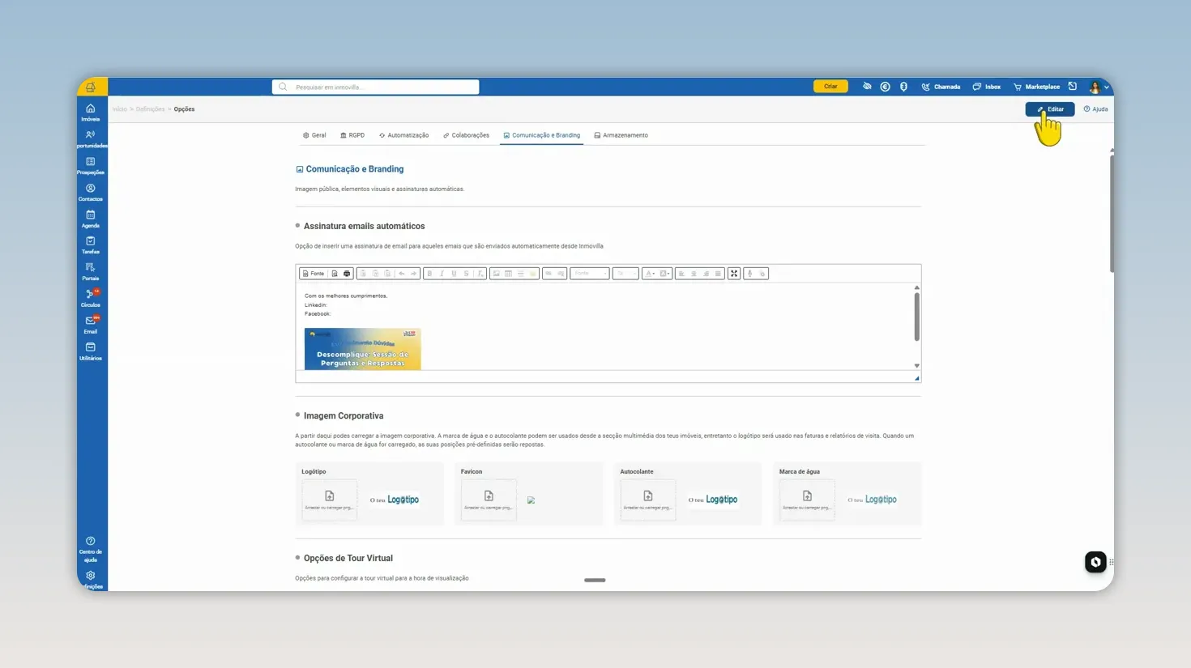
Task: Open Tarefas in the sidebar
Action: pyautogui.click(x=91, y=245)
